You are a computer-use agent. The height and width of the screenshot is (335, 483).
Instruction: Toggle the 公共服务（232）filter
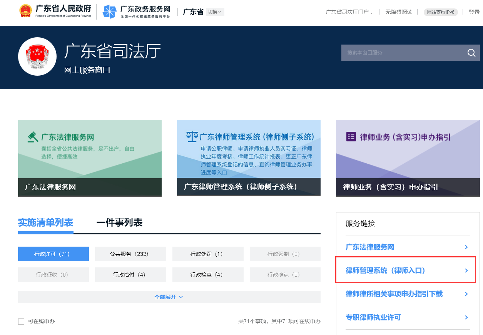(x=130, y=254)
